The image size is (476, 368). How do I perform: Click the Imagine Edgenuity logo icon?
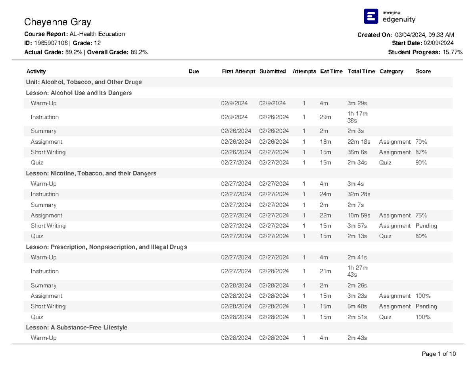tap(370, 16)
